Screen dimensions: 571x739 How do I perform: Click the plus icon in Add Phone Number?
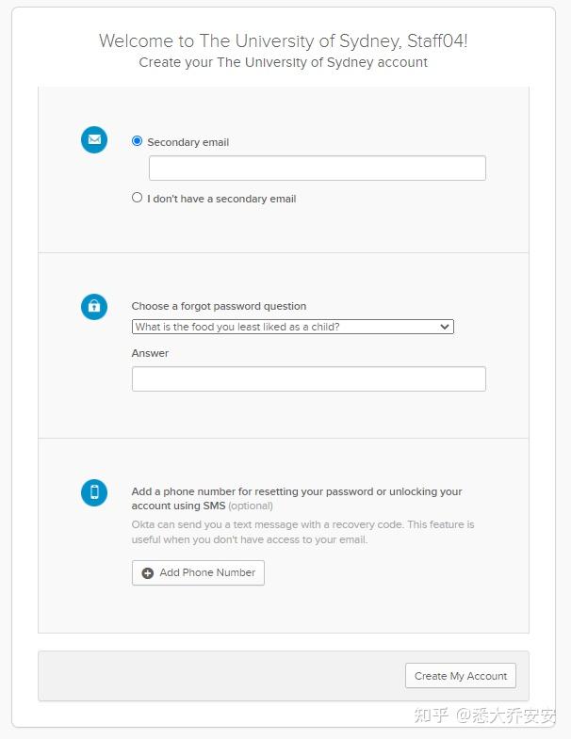click(x=148, y=573)
